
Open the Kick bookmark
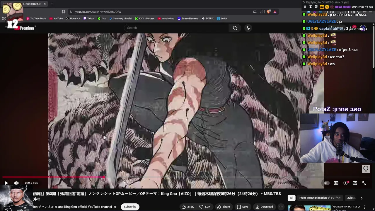click(102, 18)
